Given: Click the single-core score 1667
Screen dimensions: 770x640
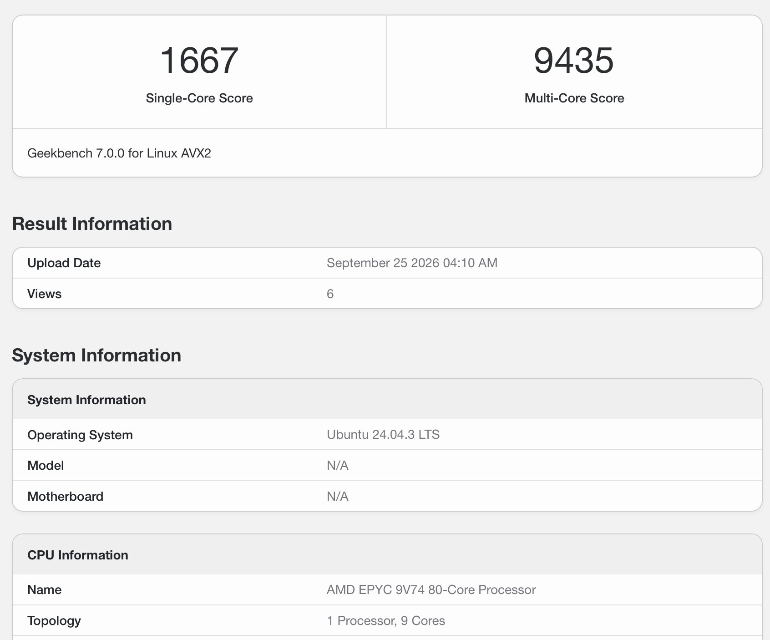Looking at the screenshot, I should pyautogui.click(x=199, y=60).
